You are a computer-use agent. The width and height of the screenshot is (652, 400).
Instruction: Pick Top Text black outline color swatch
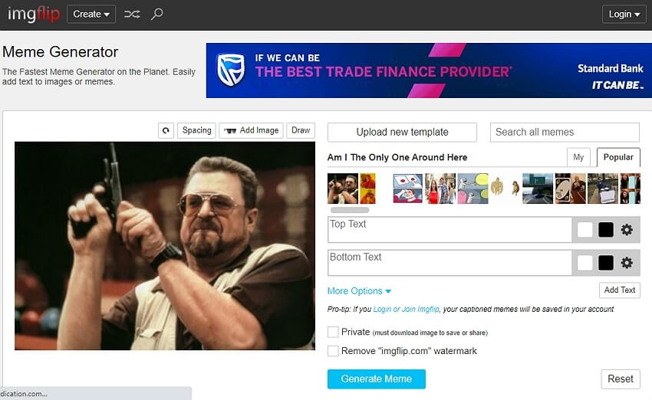(x=606, y=230)
